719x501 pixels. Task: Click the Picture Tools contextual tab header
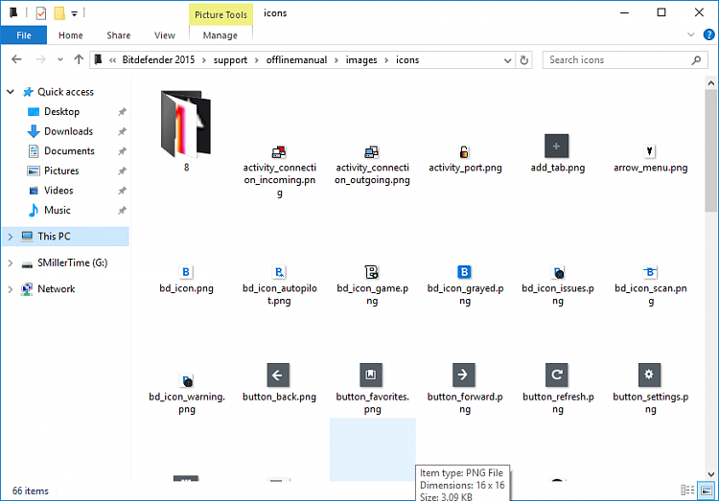(x=220, y=14)
